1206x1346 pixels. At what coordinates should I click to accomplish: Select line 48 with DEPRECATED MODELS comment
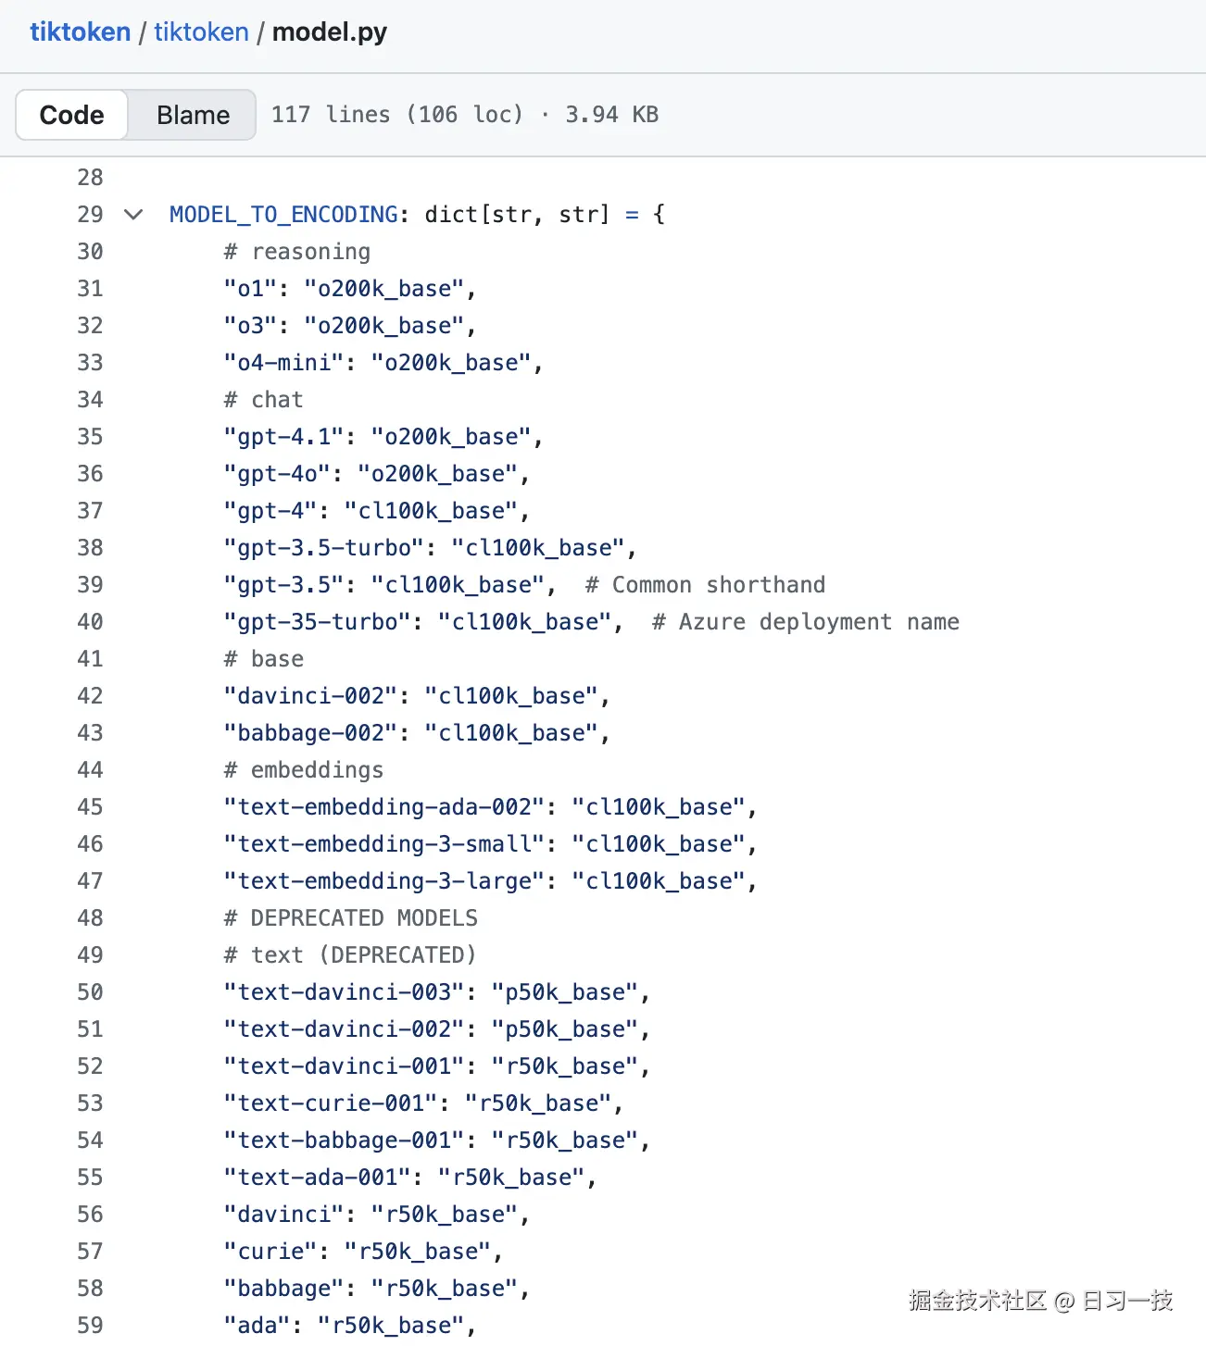click(90, 917)
